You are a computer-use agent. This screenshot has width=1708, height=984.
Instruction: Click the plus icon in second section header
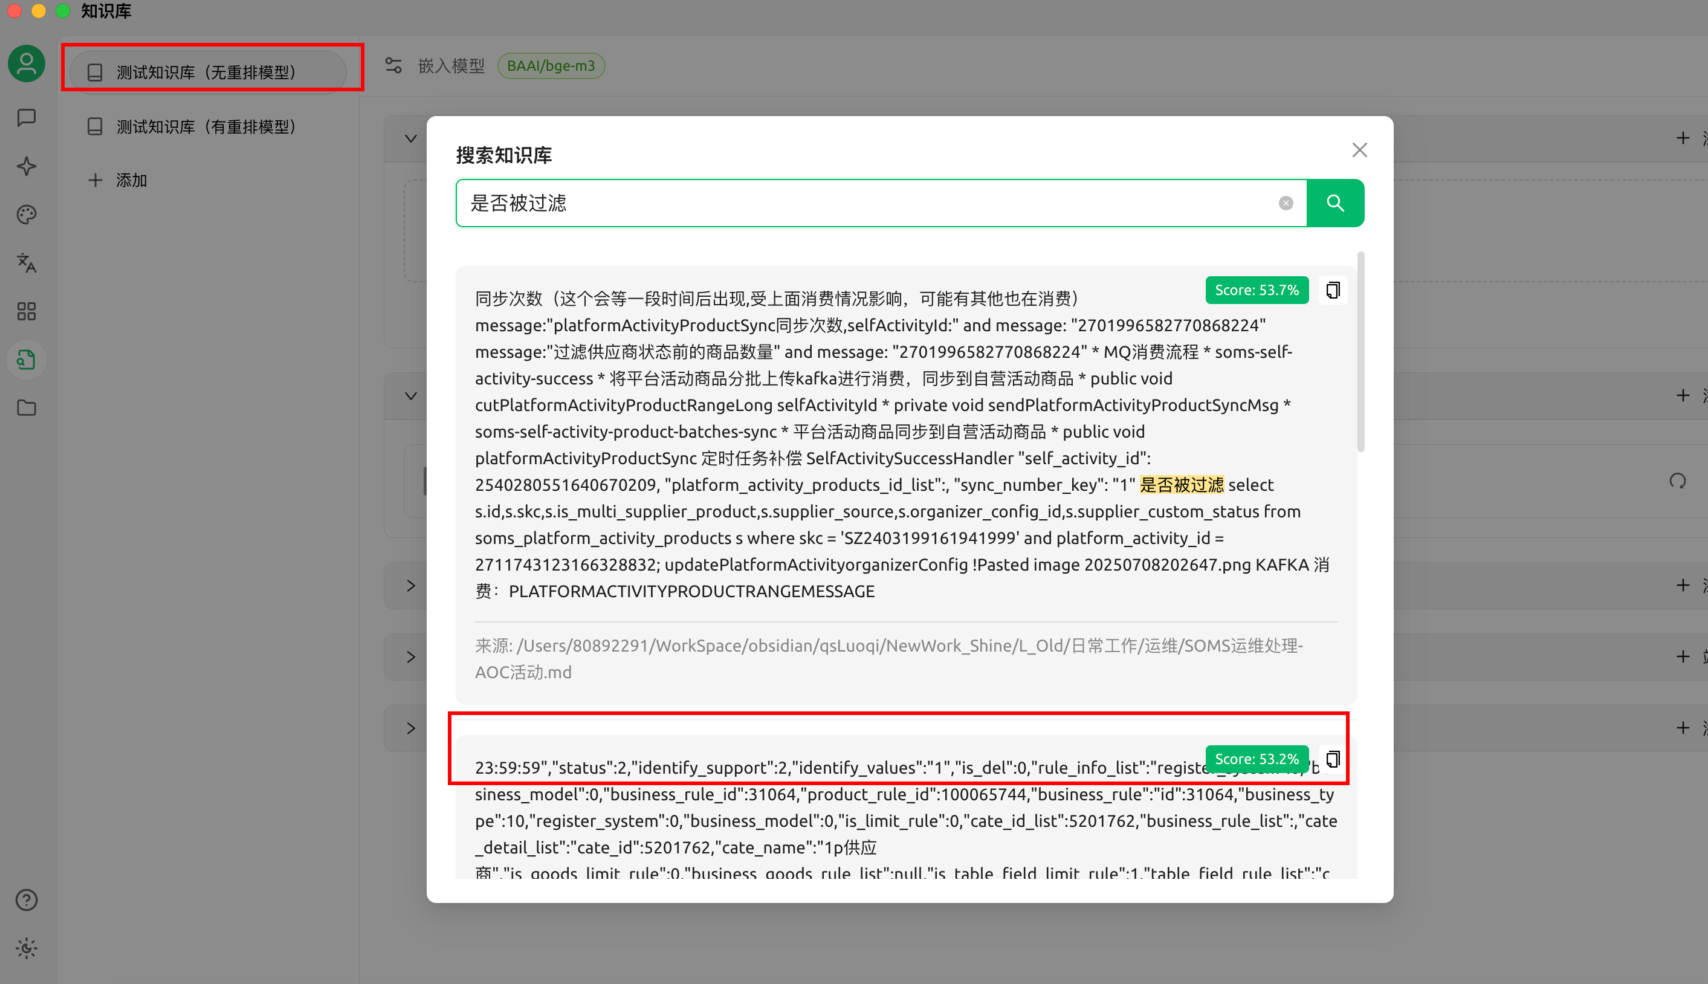1683,395
